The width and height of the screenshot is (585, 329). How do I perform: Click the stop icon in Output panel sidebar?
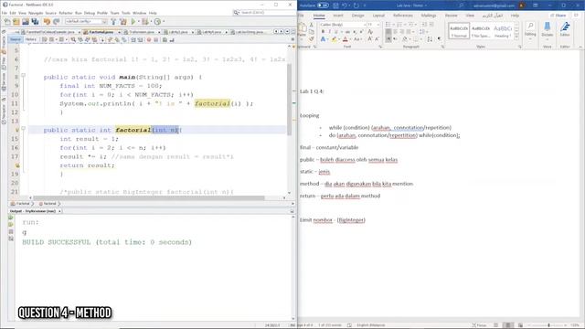click(11, 231)
